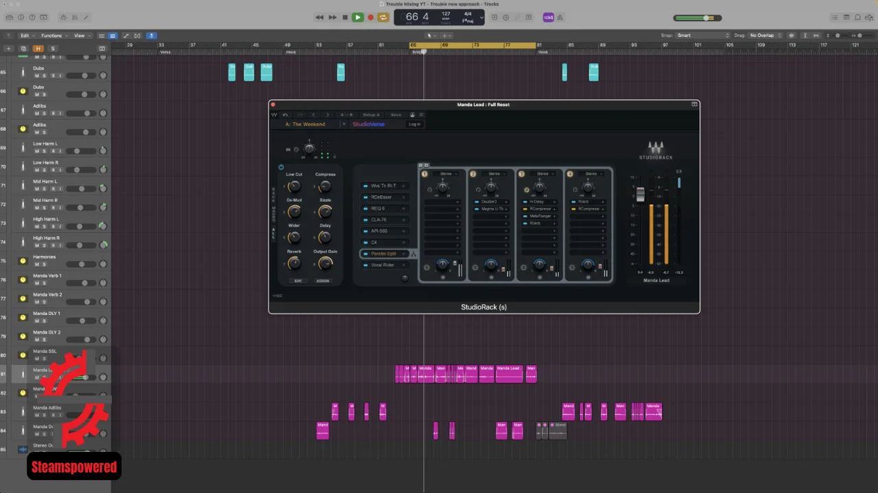Click the Rewind transport button
This screenshot has height=493, width=878.
(320, 17)
